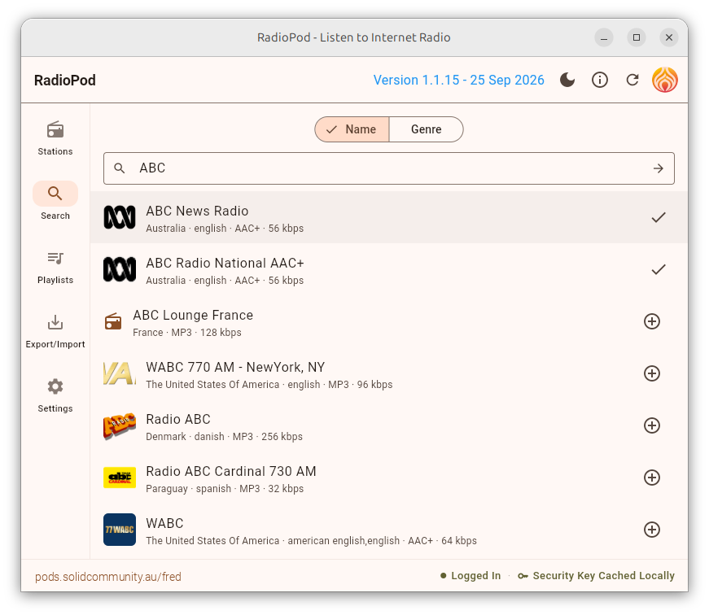Screen dimensions: 709x615
Task: Click the Logged In status
Action: pyautogui.click(x=470, y=576)
